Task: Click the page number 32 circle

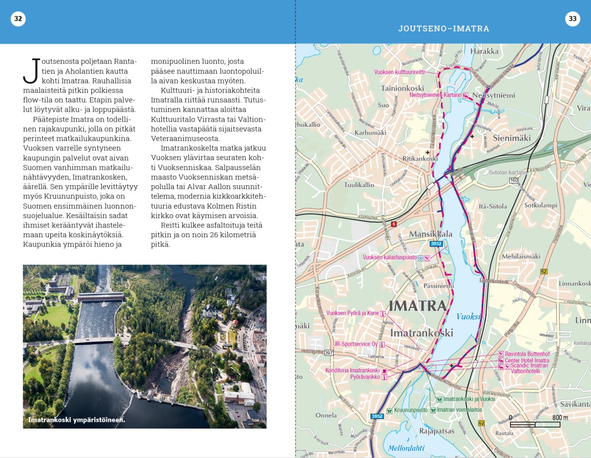Action: tap(18, 19)
